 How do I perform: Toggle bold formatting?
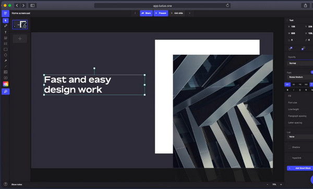(x=287, y=90)
